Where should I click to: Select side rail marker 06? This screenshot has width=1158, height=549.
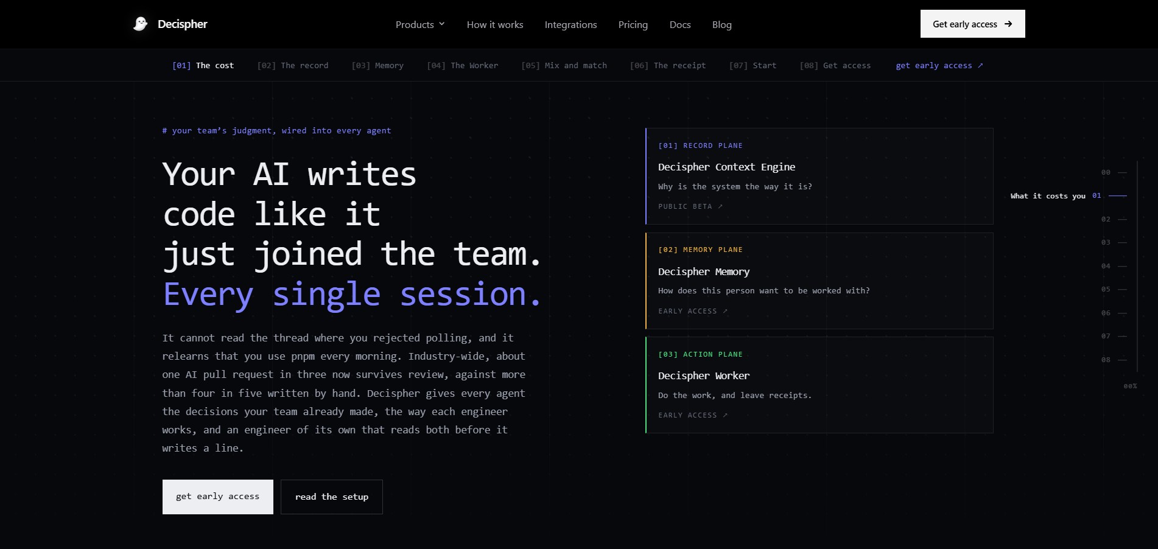[1114, 313]
